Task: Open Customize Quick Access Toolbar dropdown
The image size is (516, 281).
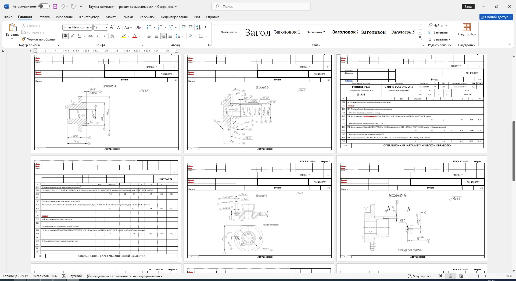Action: click(x=81, y=6)
